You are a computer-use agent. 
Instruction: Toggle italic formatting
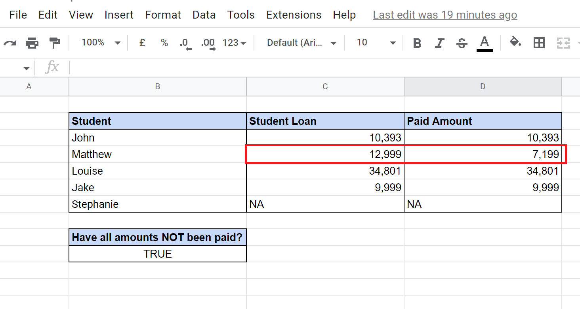(439, 43)
